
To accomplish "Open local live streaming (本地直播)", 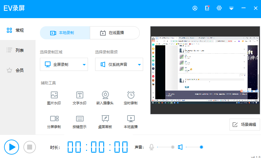I will point(131,122).
